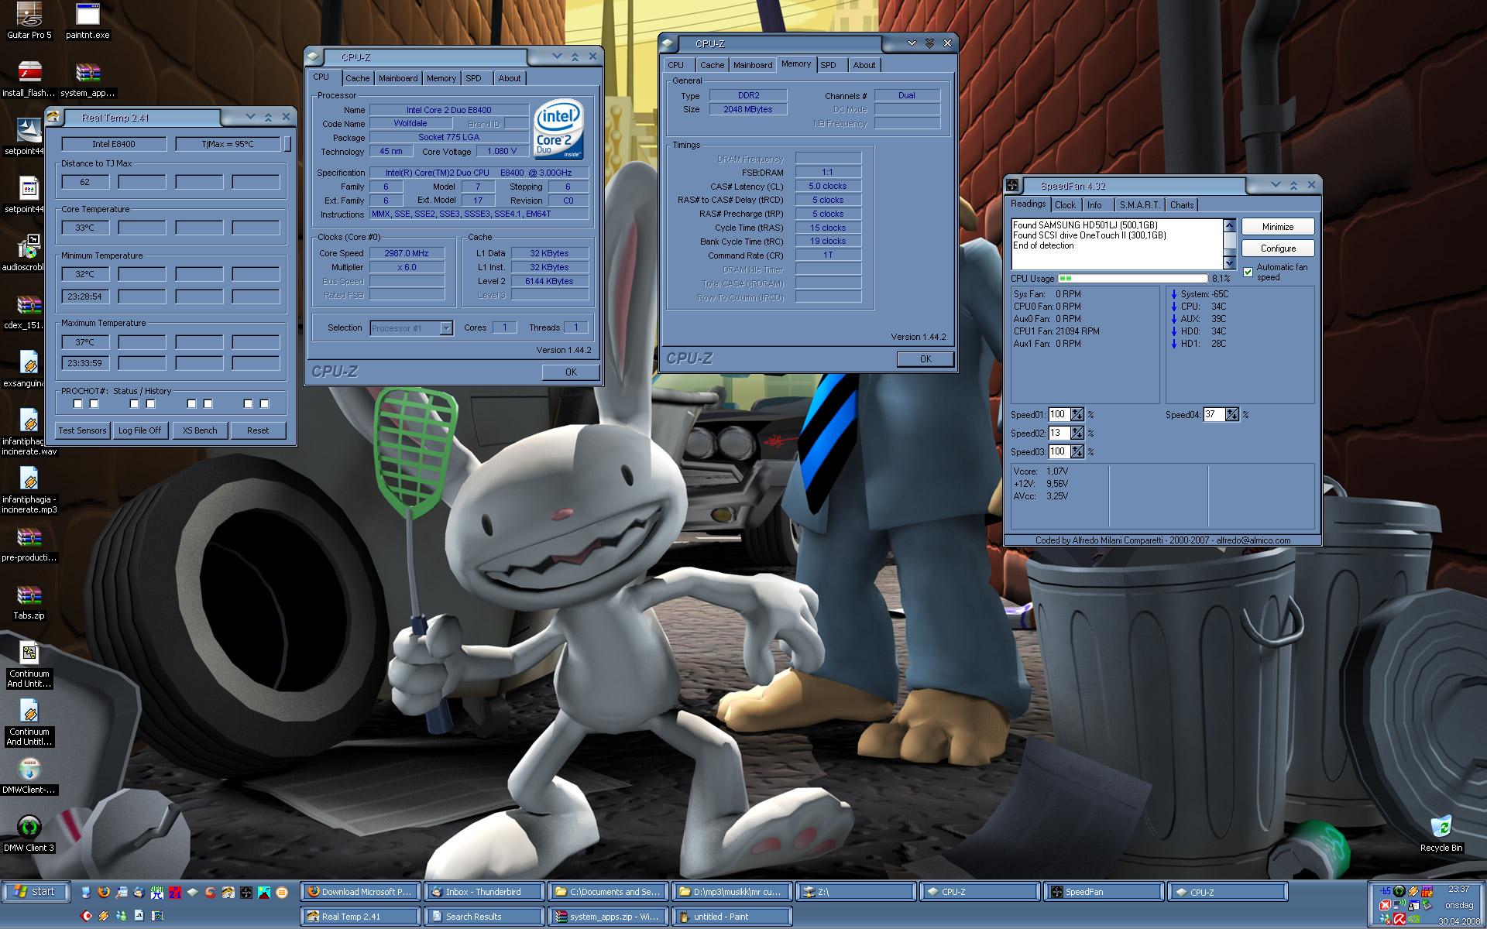
Task: Run XS Bench in Real Temp
Action: click(199, 430)
